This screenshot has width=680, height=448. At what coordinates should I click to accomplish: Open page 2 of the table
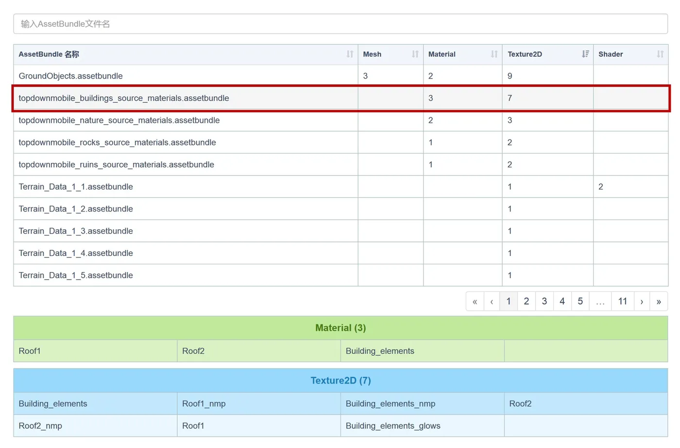click(527, 301)
